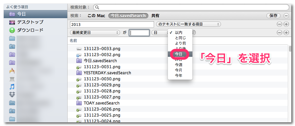Screen dimensions: 295x126
Task: Remove the 2013 text criterion with minus
Action: click(x=280, y=24)
